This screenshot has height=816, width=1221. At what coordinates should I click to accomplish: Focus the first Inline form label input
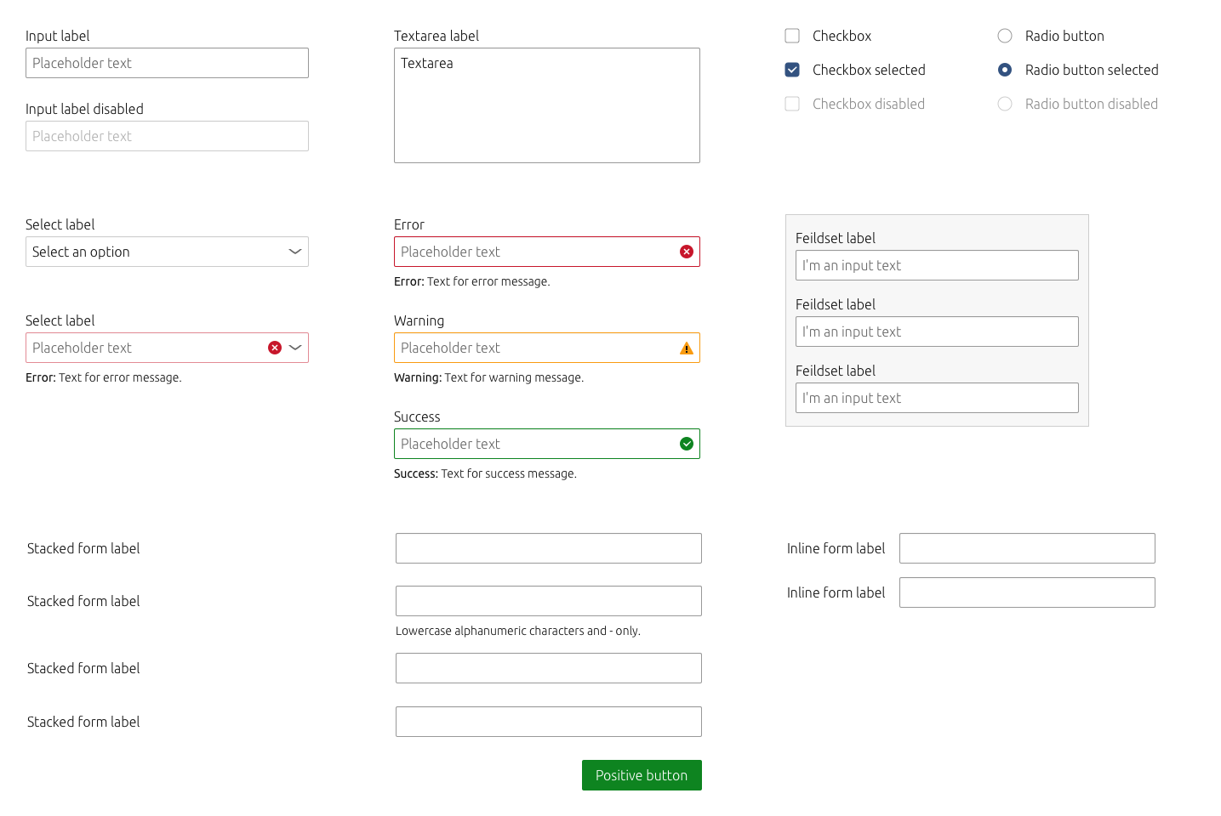tap(1027, 548)
